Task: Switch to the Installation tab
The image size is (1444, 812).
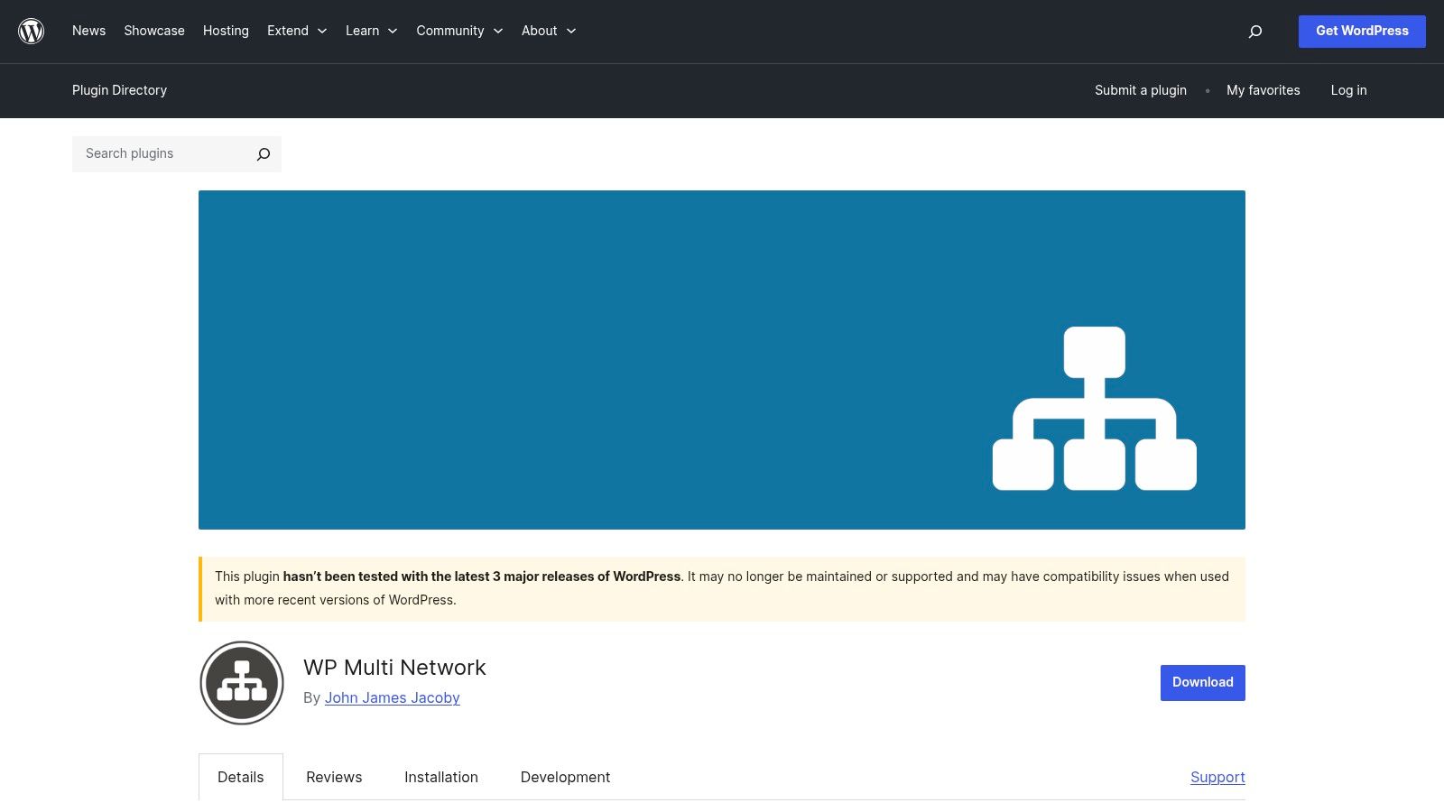Action: tap(441, 777)
